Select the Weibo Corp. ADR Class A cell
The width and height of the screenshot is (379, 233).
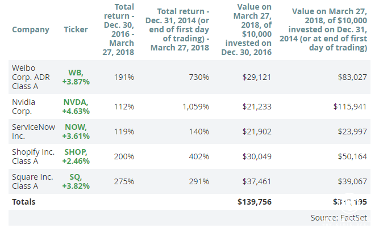(x=31, y=76)
